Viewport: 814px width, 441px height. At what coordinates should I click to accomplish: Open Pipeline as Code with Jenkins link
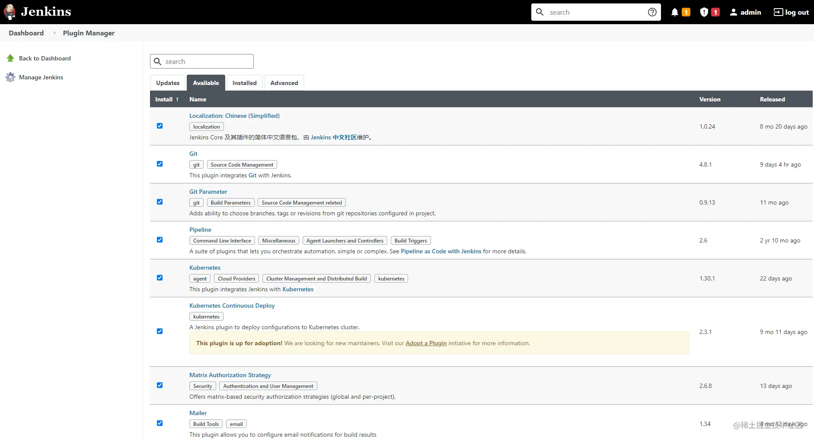click(x=441, y=251)
